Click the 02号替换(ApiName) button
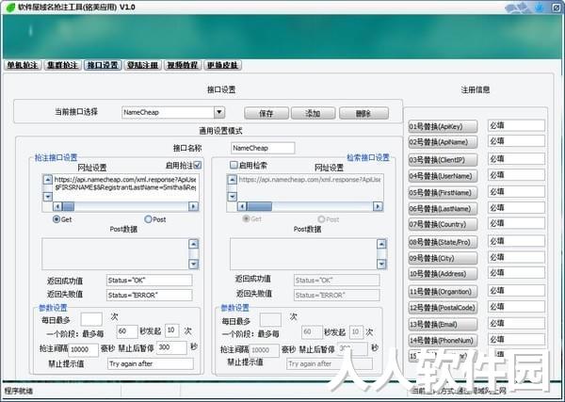The image size is (565, 402). (443, 142)
